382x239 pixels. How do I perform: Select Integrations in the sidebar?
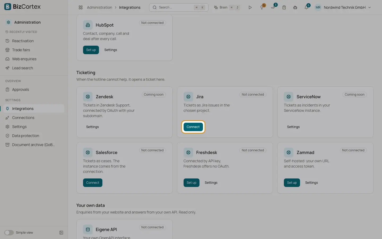(34, 109)
